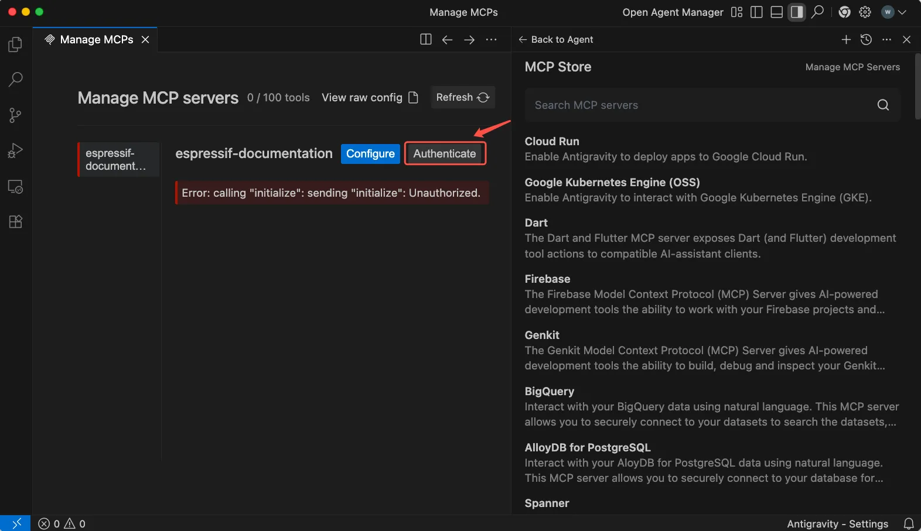The width and height of the screenshot is (921, 531).
Task: Click the 0 / 100 tools counter
Action: 278,98
